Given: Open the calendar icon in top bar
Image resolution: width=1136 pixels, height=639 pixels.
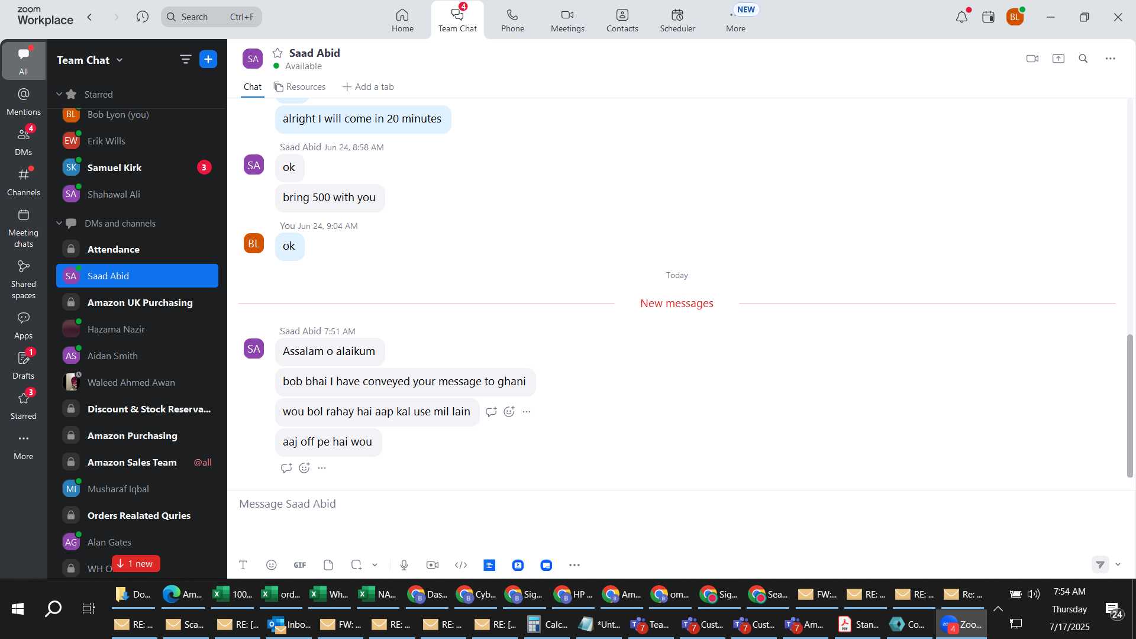Looking at the screenshot, I should click(x=988, y=17).
